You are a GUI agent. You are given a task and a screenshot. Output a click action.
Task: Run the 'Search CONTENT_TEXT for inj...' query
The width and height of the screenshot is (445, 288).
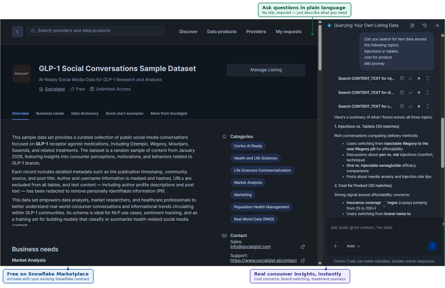coord(419,78)
